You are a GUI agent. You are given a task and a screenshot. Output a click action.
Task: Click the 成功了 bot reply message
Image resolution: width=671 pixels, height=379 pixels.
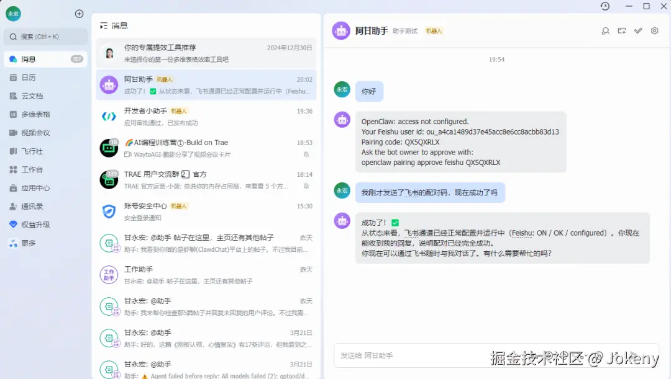tap(502, 238)
